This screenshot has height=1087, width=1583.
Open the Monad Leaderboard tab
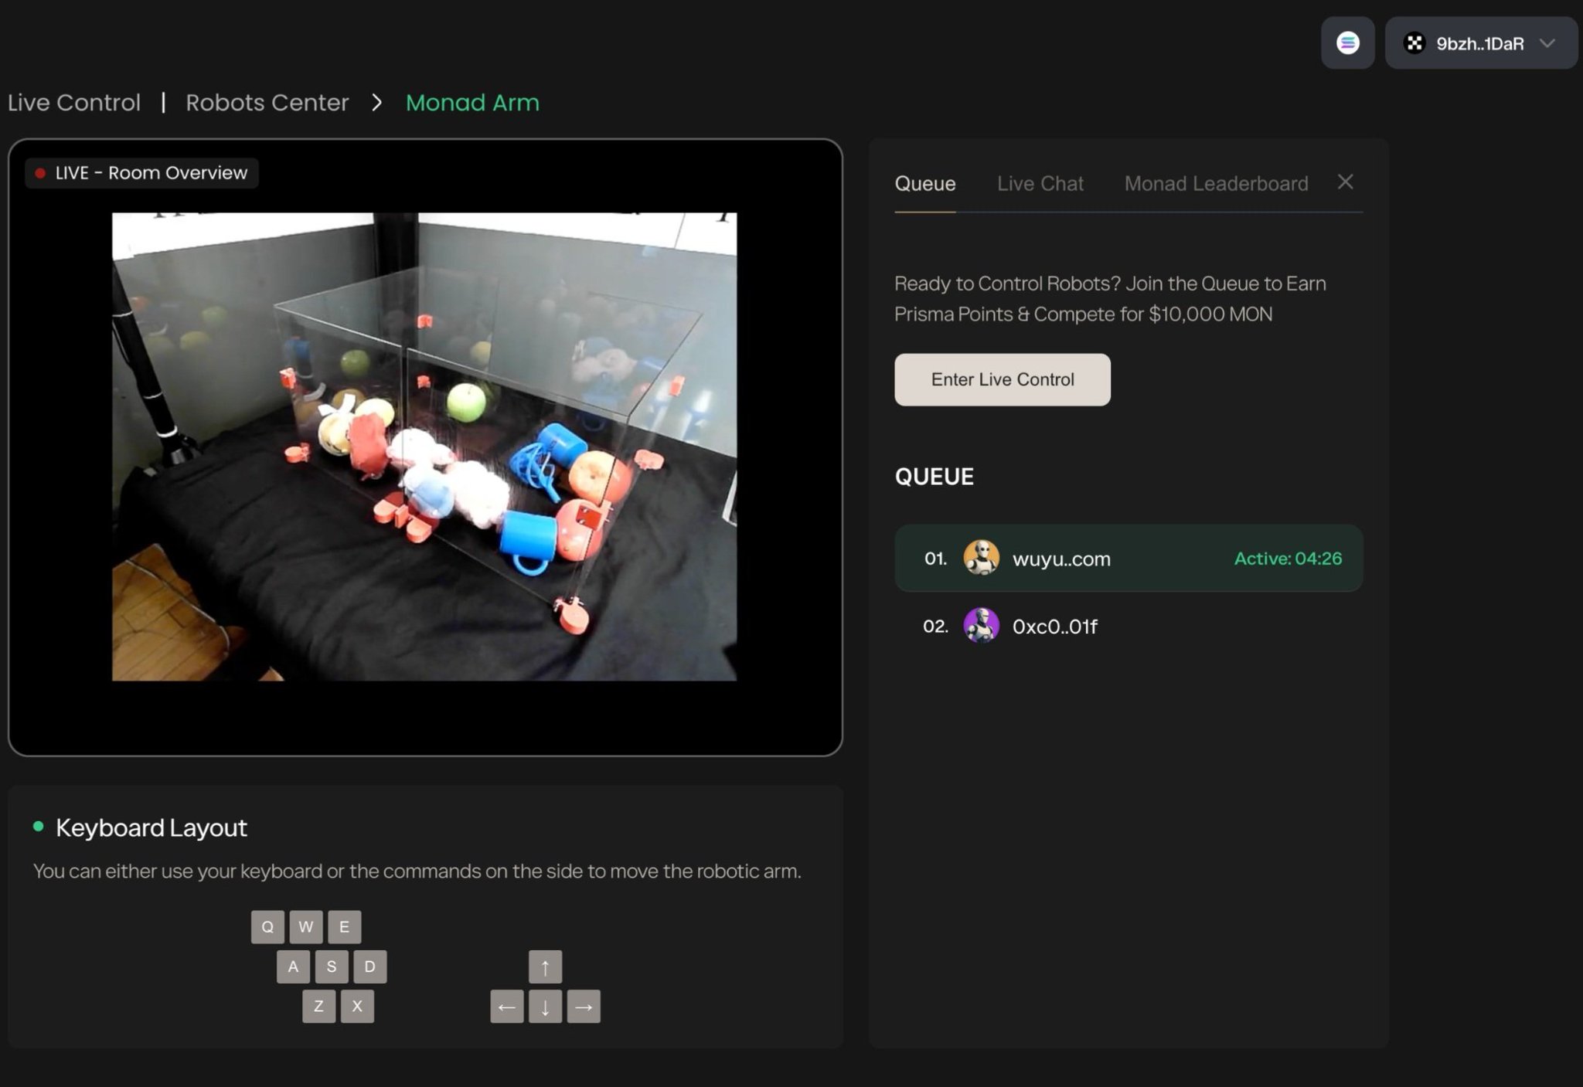click(x=1216, y=184)
